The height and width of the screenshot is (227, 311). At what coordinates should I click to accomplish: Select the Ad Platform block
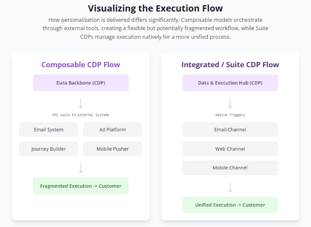point(112,130)
